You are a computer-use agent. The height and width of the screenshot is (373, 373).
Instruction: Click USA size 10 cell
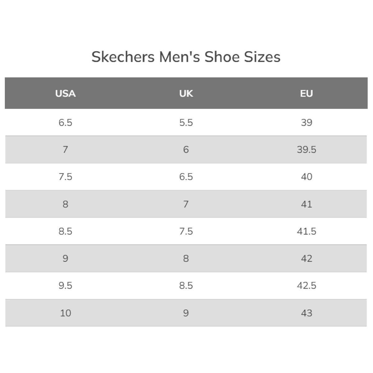tap(65, 313)
